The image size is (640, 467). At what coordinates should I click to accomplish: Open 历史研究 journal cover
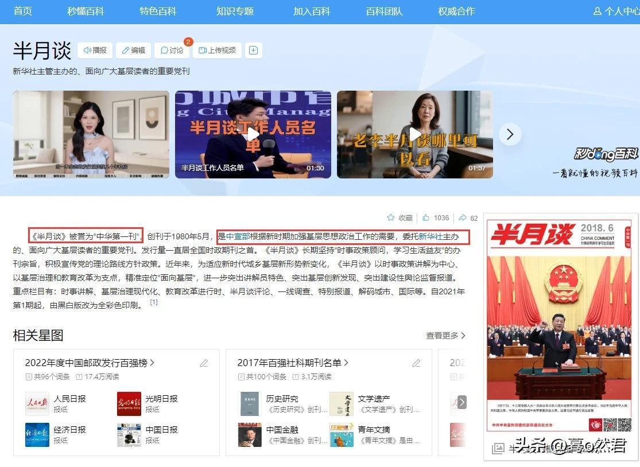click(250, 404)
